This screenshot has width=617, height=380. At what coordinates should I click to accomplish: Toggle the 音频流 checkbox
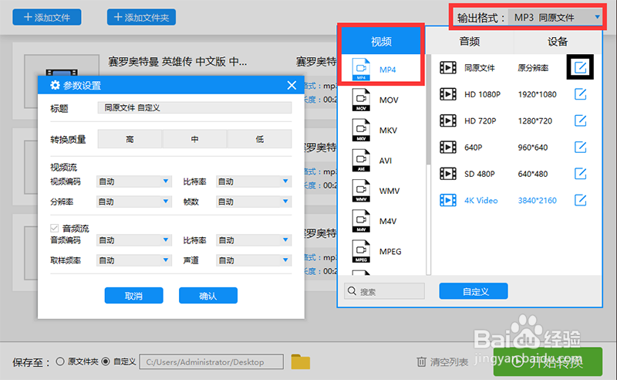pyautogui.click(x=54, y=229)
